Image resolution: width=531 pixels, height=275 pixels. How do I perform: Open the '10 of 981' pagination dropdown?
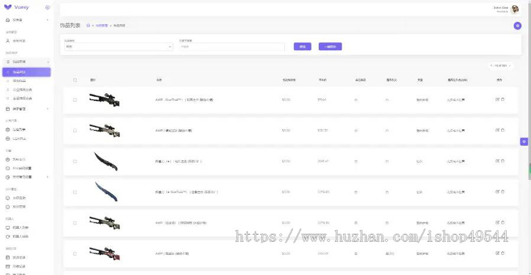pos(500,66)
